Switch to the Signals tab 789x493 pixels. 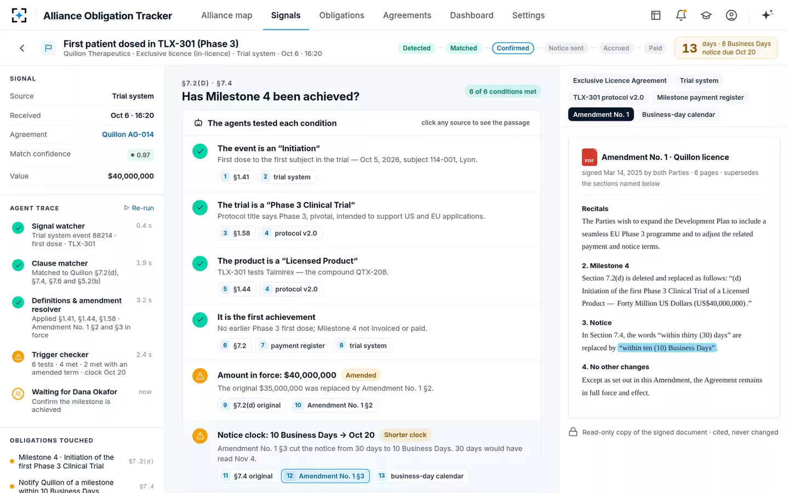click(x=285, y=15)
